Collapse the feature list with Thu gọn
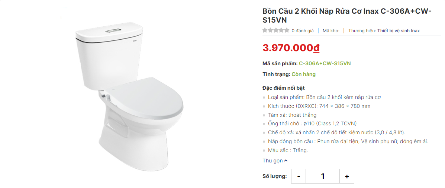445x188 pixels. pos(275,161)
